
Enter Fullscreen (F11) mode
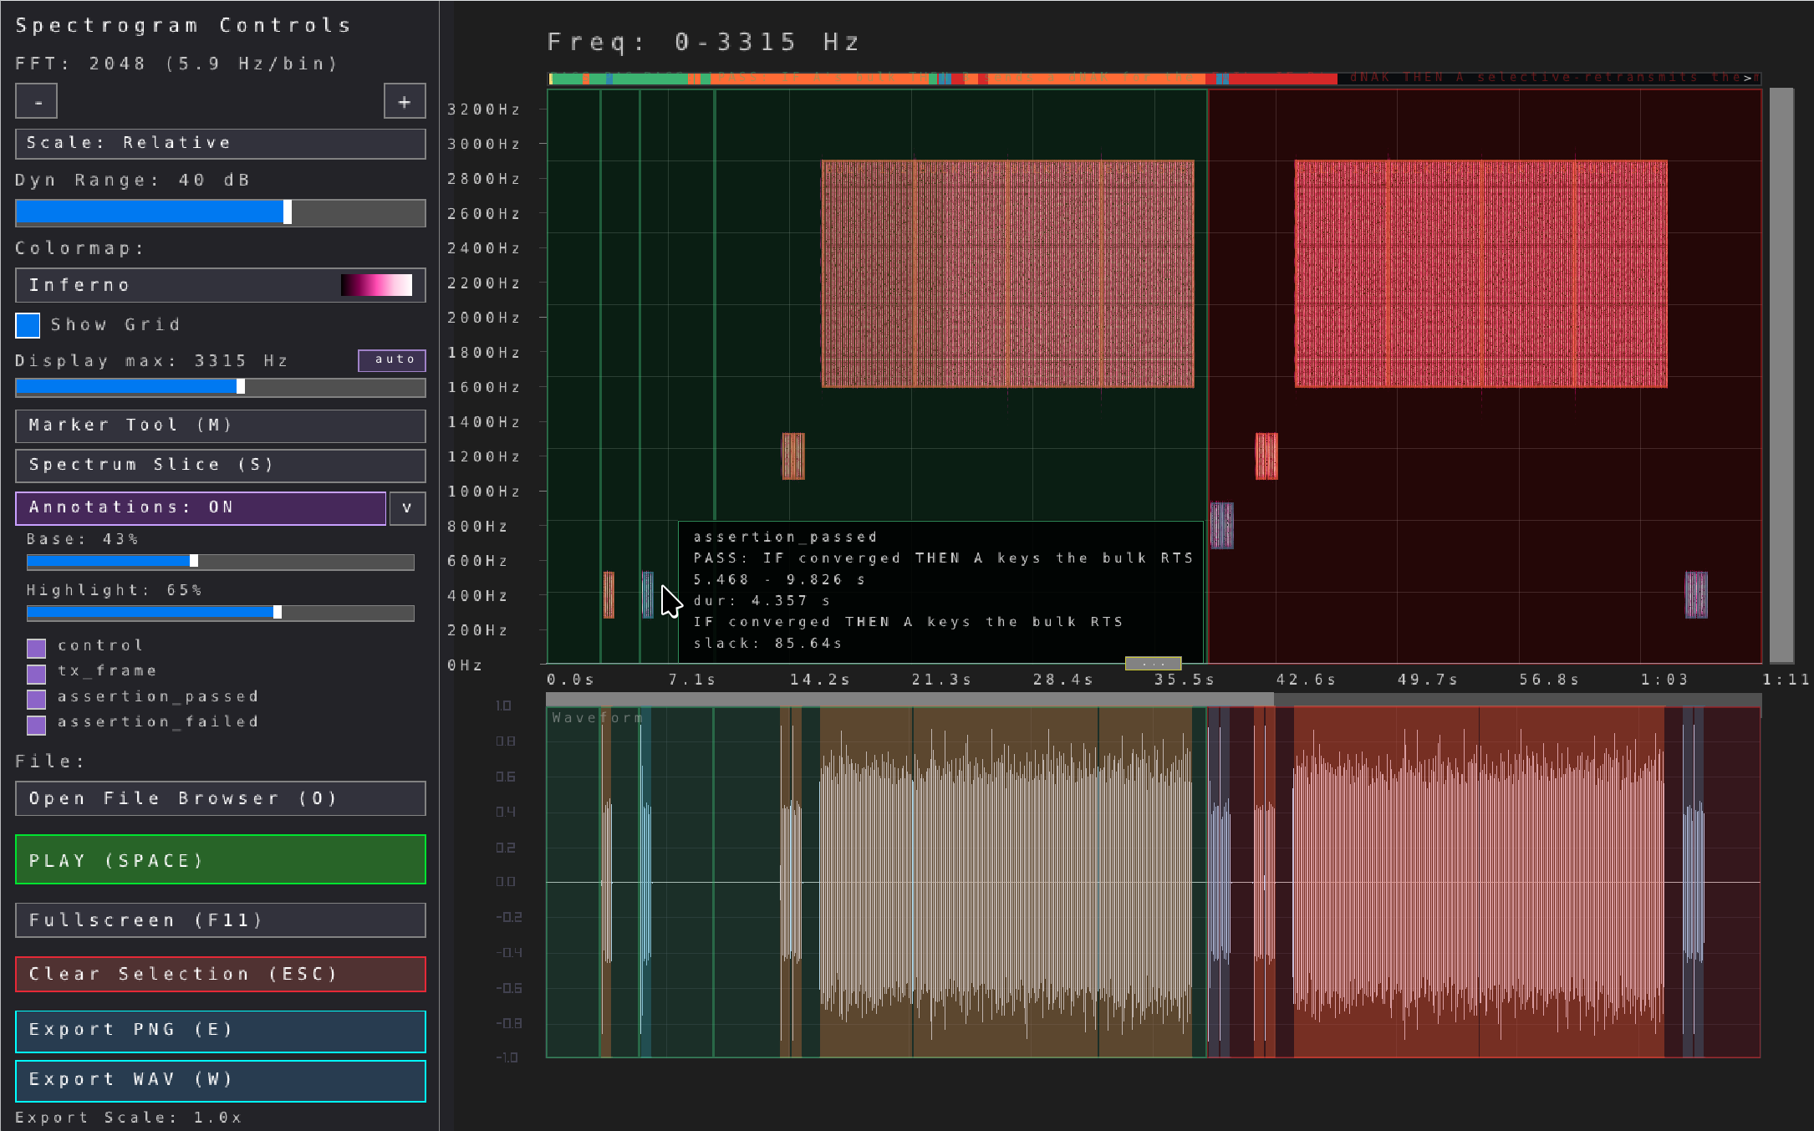[x=221, y=920]
